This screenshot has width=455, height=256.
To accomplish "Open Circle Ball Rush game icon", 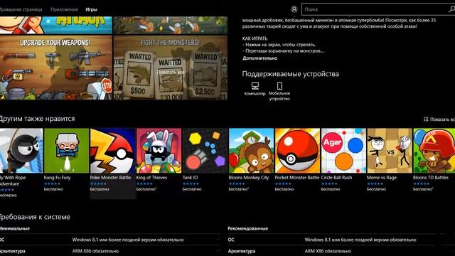I will pyautogui.click(x=343, y=151).
